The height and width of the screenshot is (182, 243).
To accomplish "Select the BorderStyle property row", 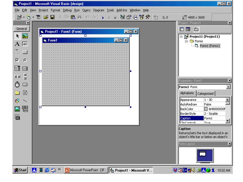I will (202, 113).
